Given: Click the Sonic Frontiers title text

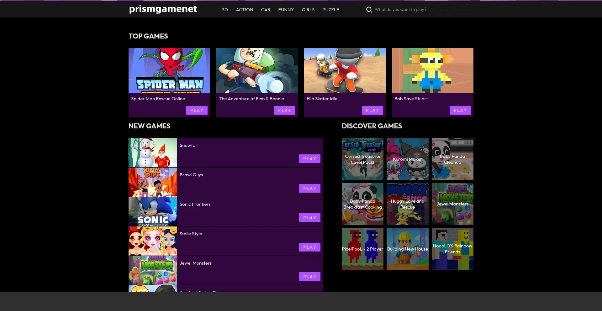Looking at the screenshot, I should coord(195,204).
